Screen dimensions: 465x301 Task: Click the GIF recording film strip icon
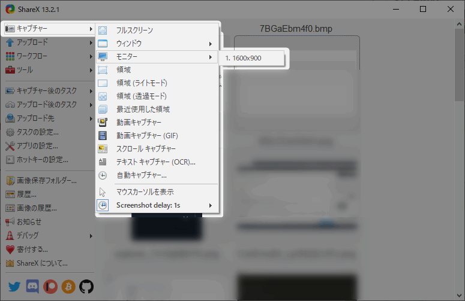pyautogui.click(x=103, y=135)
